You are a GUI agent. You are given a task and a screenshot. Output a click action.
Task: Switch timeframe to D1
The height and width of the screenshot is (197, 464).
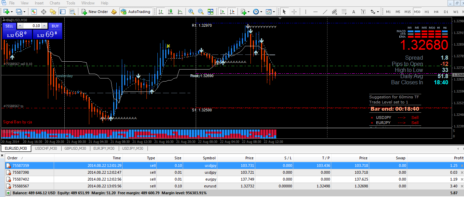(x=446, y=12)
